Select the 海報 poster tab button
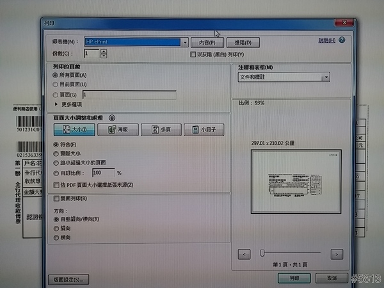The width and height of the screenshot is (384, 288). pos(118,129)
